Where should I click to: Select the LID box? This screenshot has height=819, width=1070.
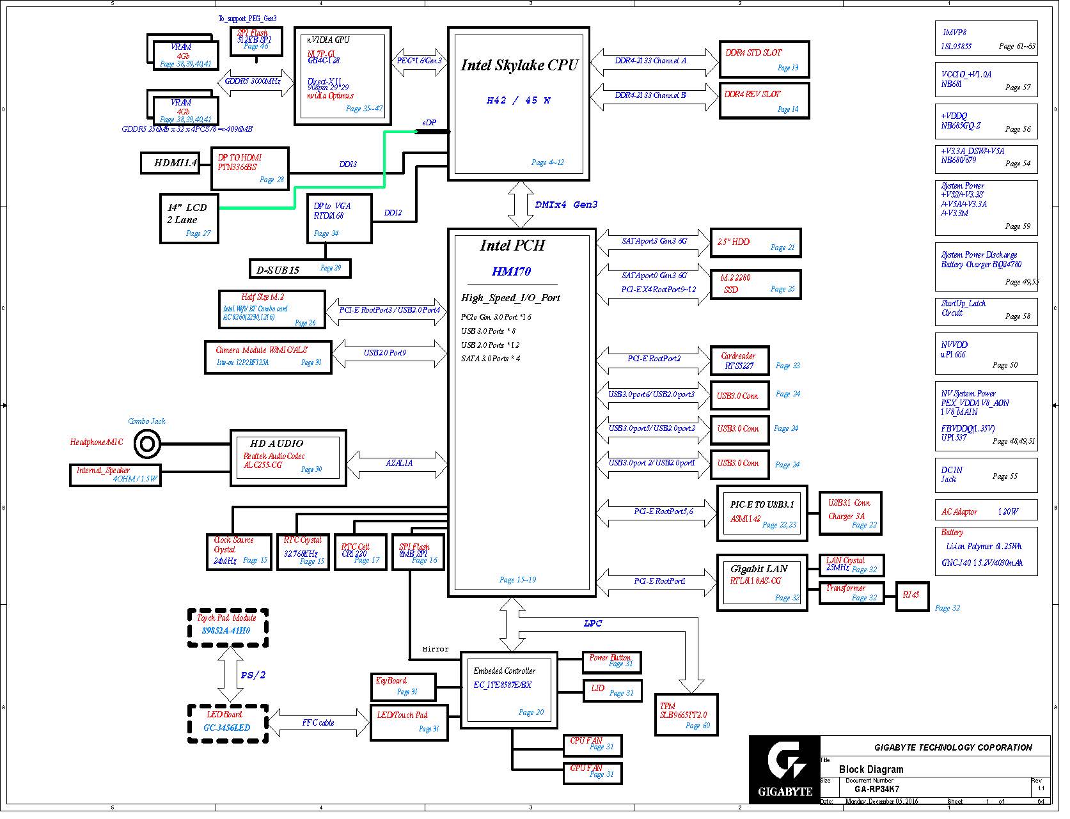pos(611,690)
